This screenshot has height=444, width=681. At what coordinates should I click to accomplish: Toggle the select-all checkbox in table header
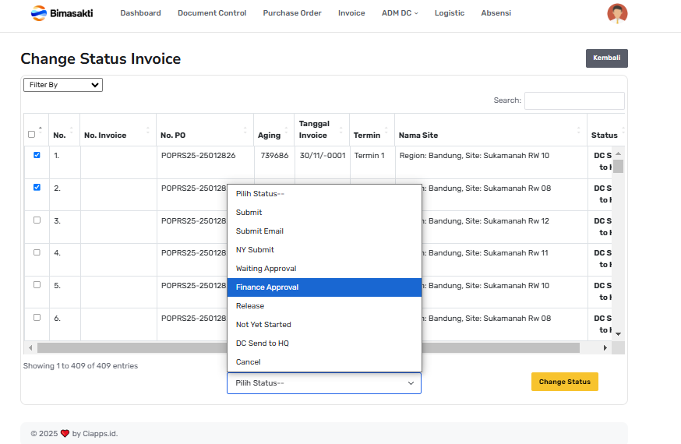[x=31, y=135]
